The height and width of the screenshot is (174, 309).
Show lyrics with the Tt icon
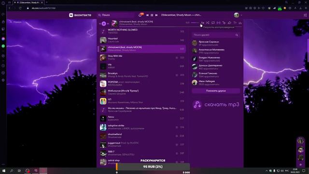tap(235, 23)
